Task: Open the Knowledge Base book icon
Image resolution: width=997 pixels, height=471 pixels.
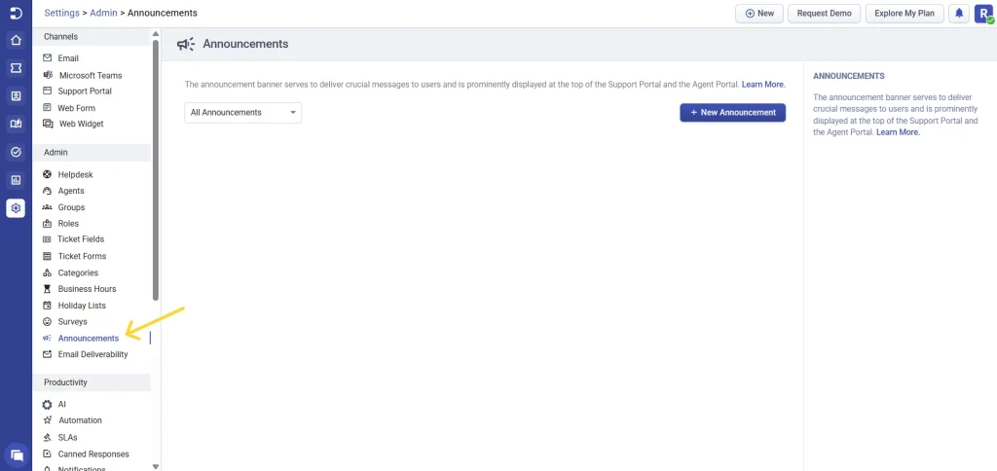Action: [16, 124]
